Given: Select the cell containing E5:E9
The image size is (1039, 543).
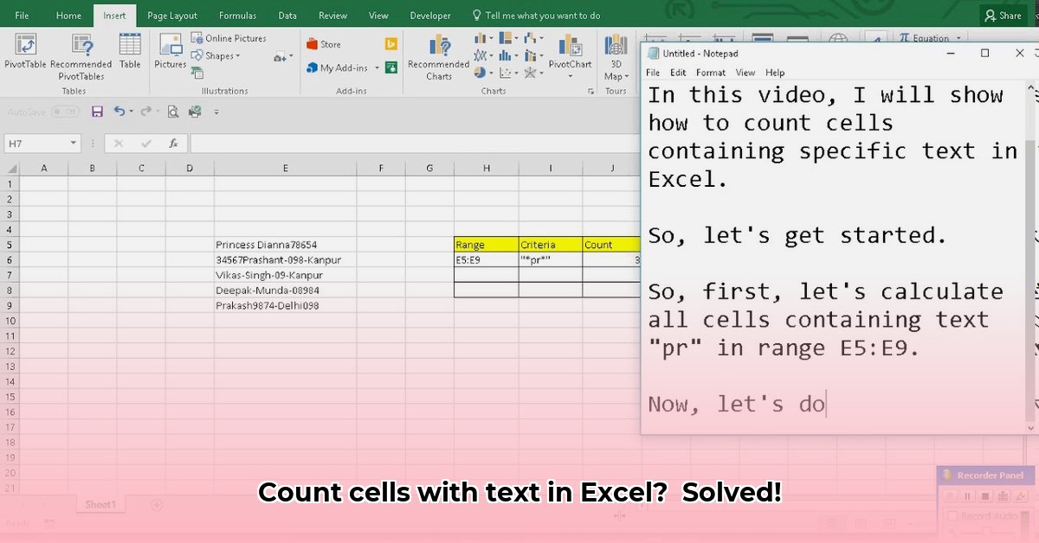Looking at the screenshot, I should click(486, 259).
